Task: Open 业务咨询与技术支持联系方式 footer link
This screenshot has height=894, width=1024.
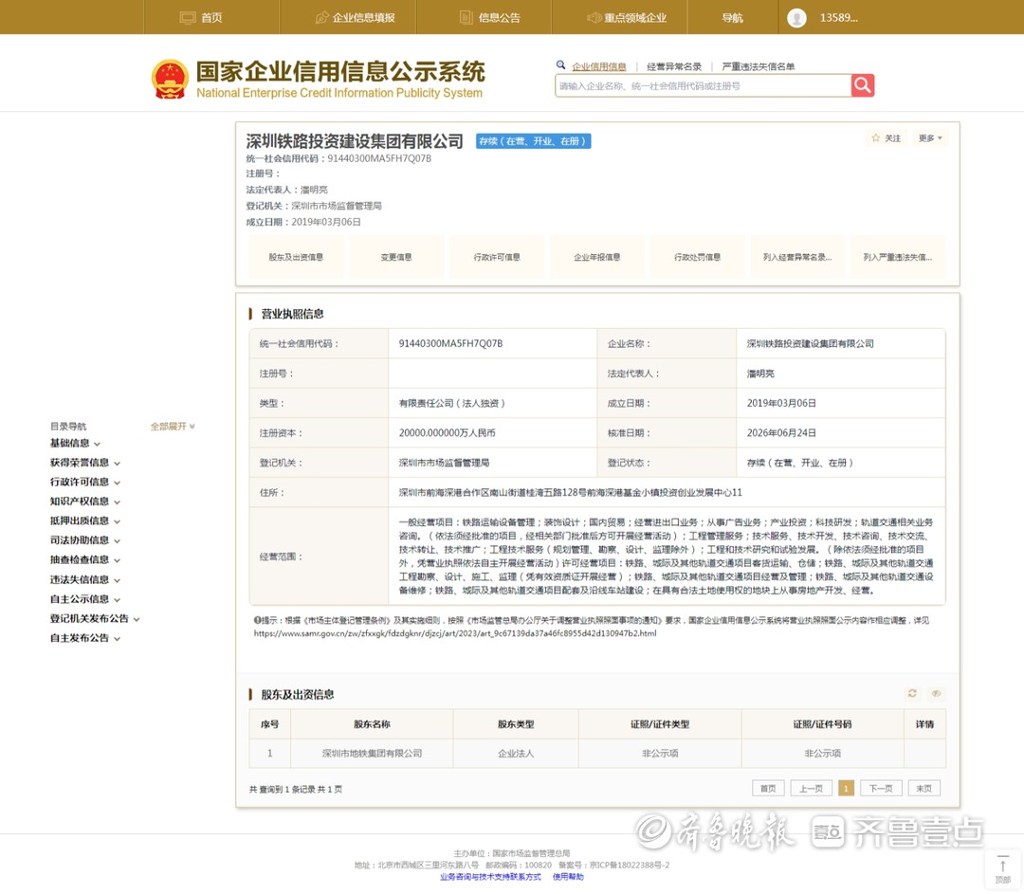Action: point(490,877)
